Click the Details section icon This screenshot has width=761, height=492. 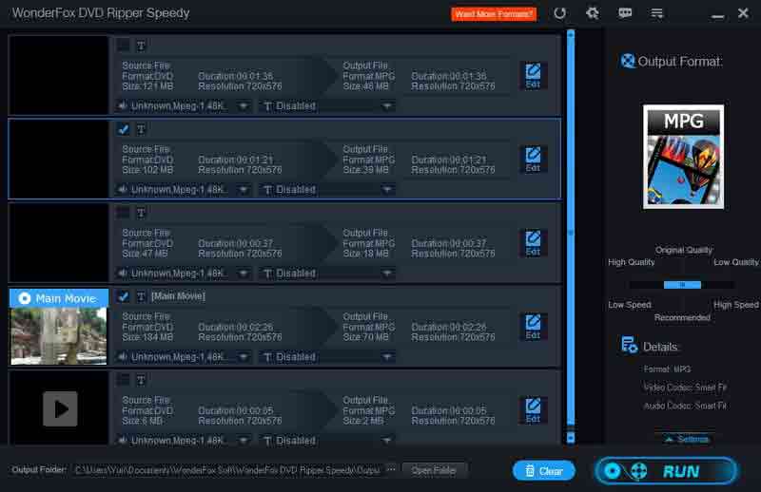coord(629,346)
